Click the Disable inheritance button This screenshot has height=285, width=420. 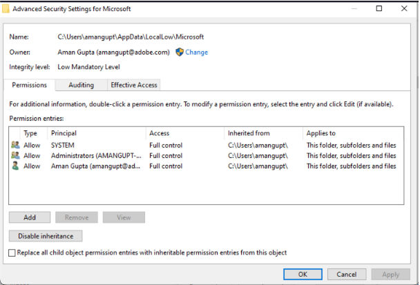coord(46,236)
